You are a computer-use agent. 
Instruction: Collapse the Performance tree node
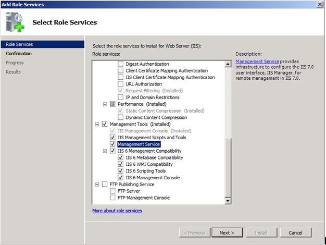pos(105,104)
